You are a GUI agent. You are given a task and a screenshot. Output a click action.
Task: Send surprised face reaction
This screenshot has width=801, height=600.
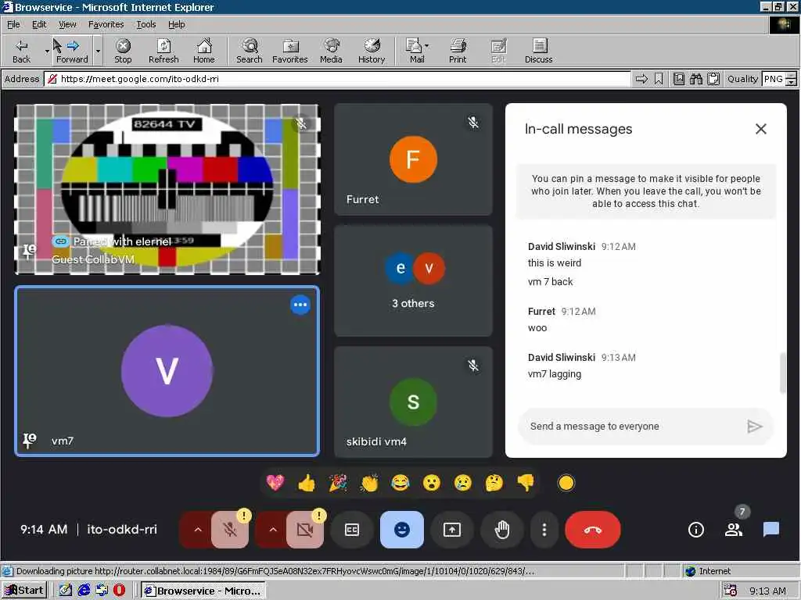point(431,483)
